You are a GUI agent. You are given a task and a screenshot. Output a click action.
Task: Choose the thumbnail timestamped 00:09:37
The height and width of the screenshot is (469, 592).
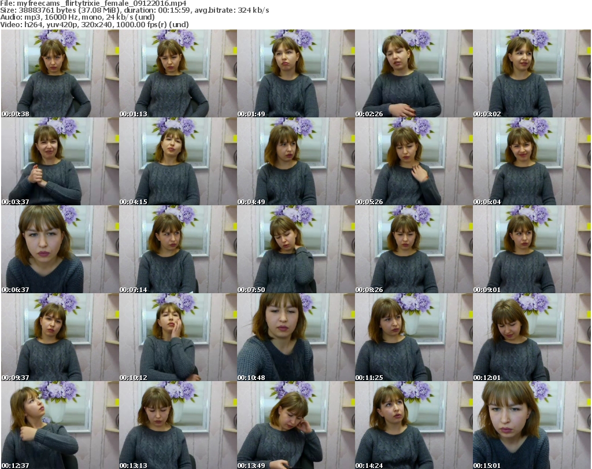60,337
